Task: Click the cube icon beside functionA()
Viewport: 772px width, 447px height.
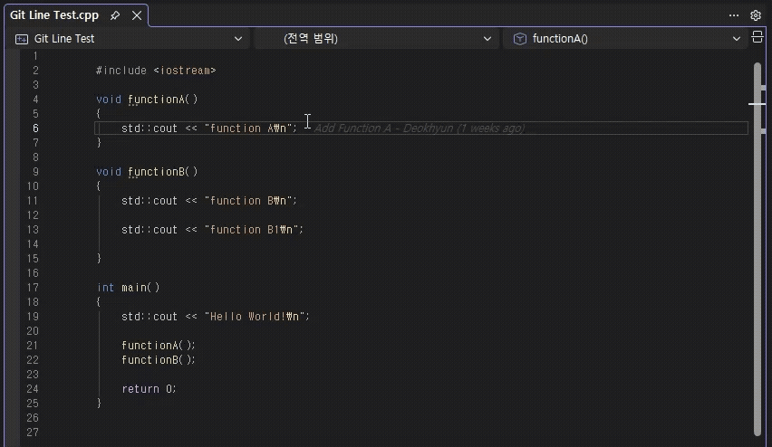Action: (x=520, y=39)
